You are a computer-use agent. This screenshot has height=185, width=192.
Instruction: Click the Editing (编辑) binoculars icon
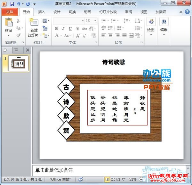coord(164,22)
